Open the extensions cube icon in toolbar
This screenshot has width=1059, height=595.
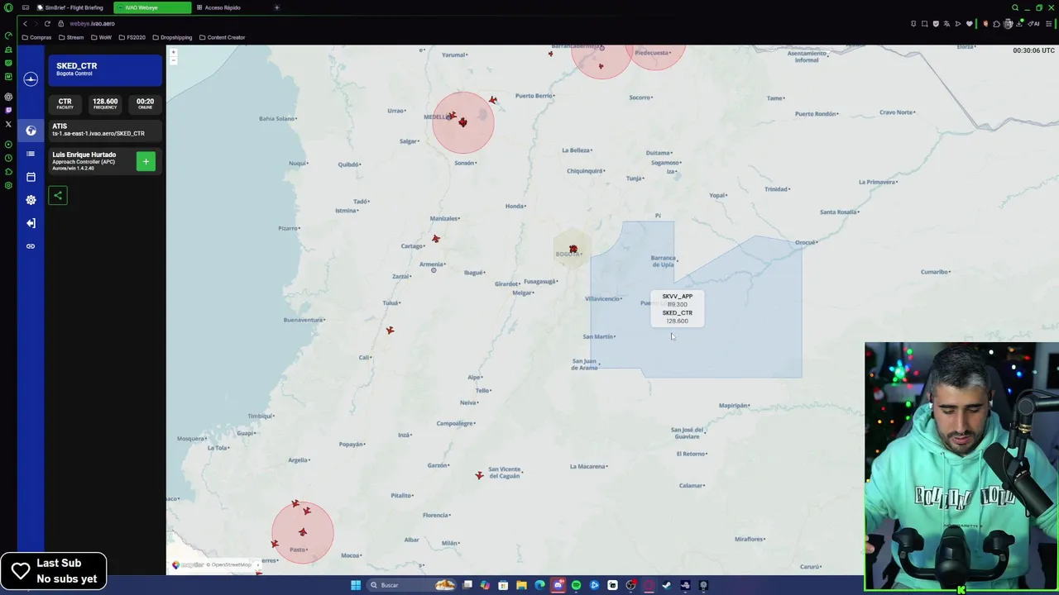coord(996,23)
